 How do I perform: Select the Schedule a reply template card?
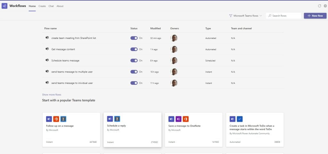pos(132,130)
